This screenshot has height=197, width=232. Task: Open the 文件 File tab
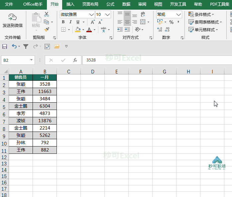(9, 4)
